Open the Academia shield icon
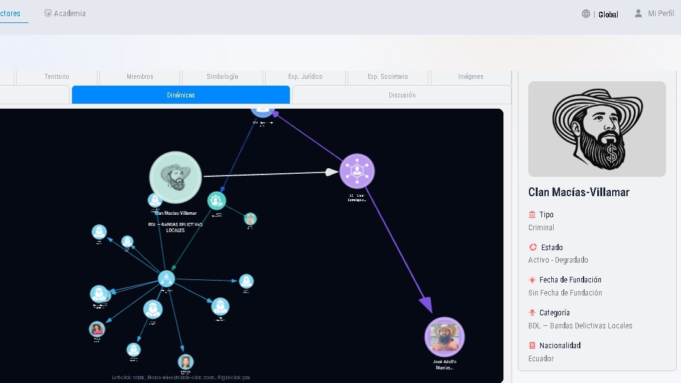 tap(48, 14)
